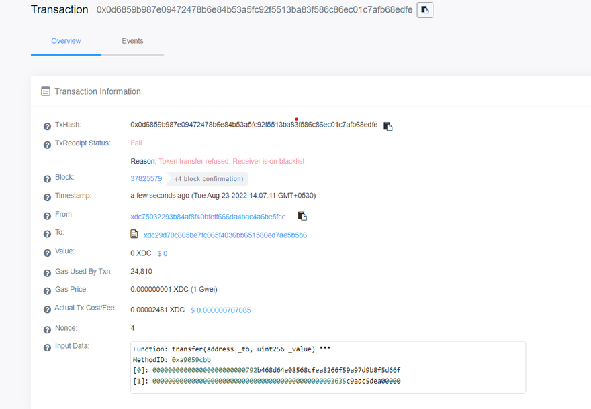The width and height of the screenshot is (591, 409).
Task: Copy transaction hash from page title
Action: tap(424, 10)
